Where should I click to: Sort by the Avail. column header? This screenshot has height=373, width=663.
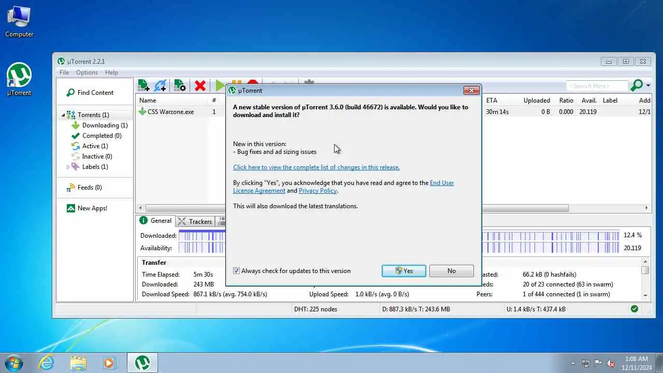[589, 101]
